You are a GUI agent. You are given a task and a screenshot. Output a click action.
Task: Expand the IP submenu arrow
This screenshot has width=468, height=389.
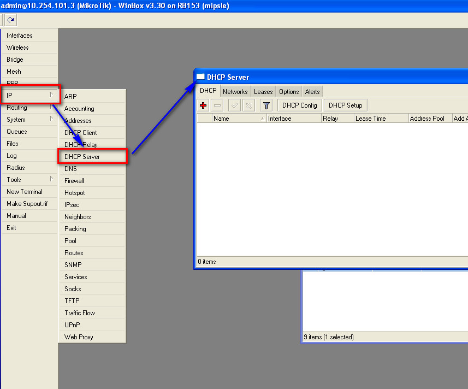52,95
